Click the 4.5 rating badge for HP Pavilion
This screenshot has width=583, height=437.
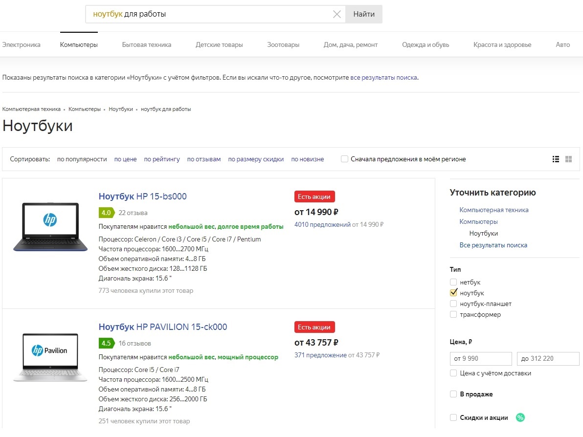[106, 343]
